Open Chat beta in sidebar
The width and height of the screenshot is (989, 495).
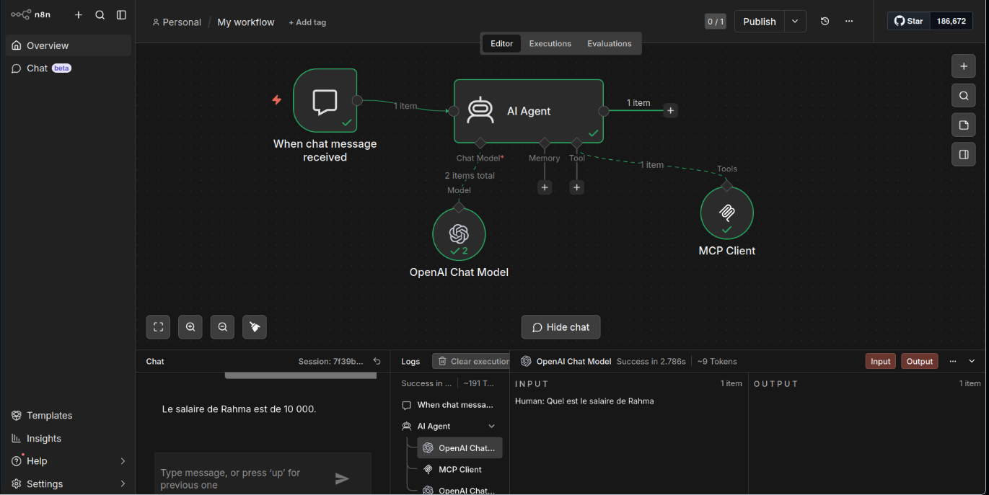[x=69, y=68]
